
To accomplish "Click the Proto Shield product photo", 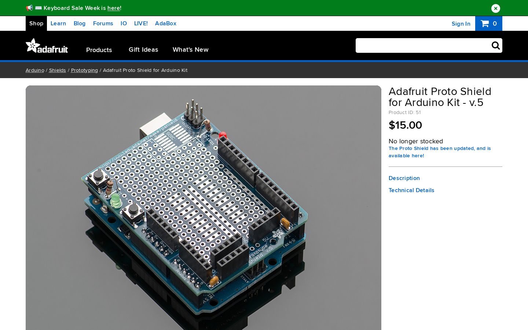I will point(203,208).
